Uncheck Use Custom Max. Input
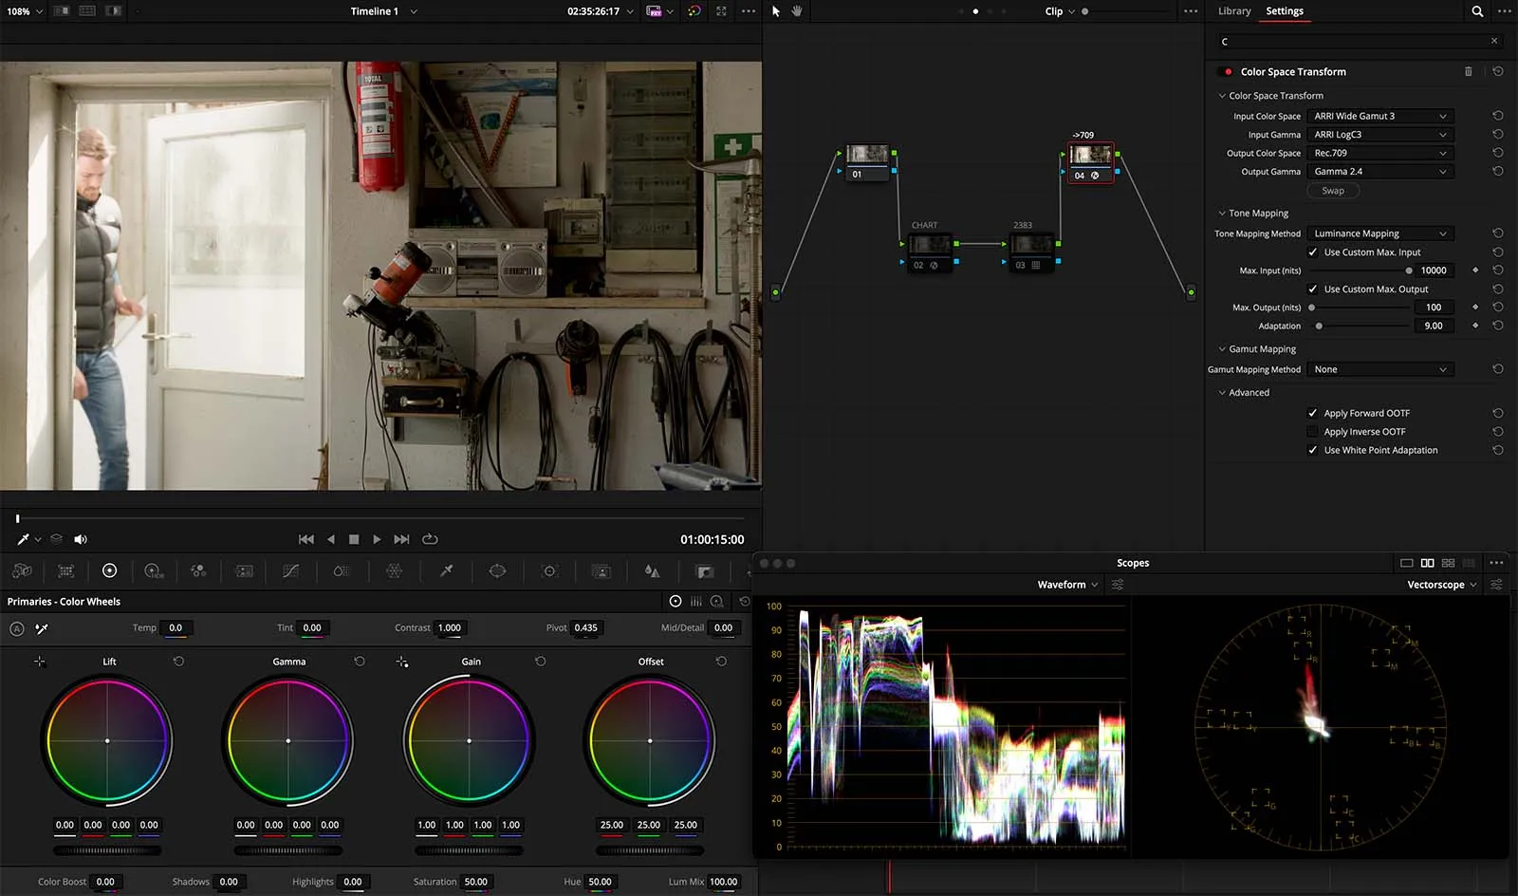This screenshot has height=896, width=1518. coord(1313,252)
